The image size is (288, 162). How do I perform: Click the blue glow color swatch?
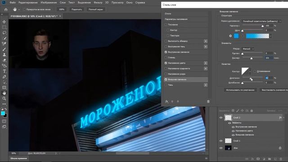pos(236,36)
